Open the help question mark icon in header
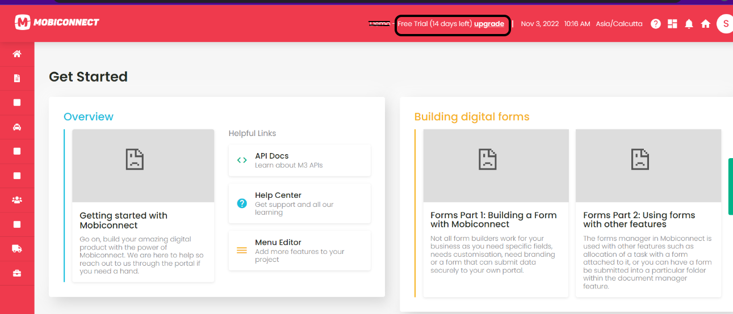 pos(656,24)
